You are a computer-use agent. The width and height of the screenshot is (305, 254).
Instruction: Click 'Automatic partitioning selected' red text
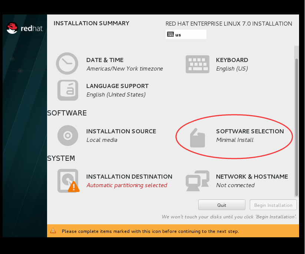coord(127,185)
